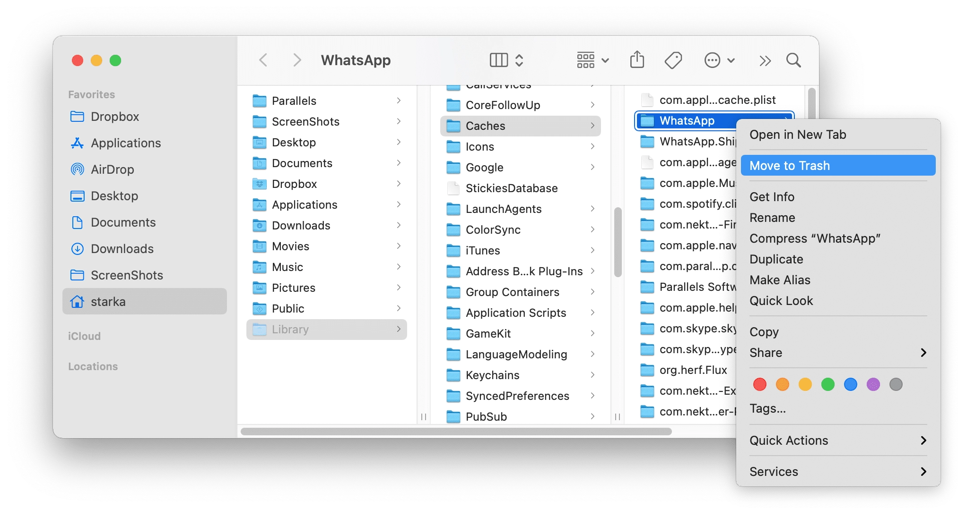Select the starka home folder in the sidebar
Screen dimensions: 958x508
click(145, 301)
